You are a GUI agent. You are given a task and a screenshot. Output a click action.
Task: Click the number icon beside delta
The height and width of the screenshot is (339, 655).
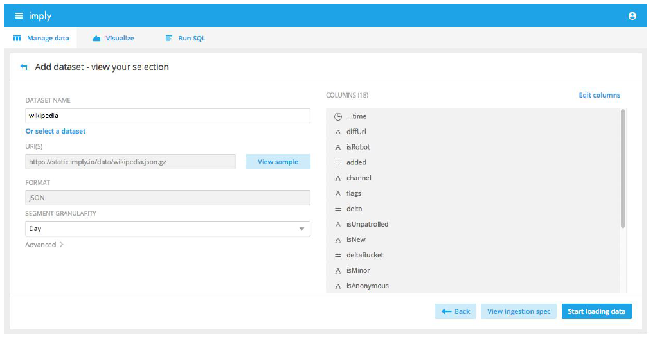(338, 209)
